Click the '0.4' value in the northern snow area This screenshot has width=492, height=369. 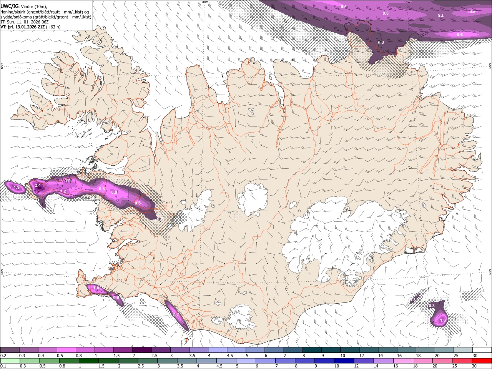click(x=440, y=16)
